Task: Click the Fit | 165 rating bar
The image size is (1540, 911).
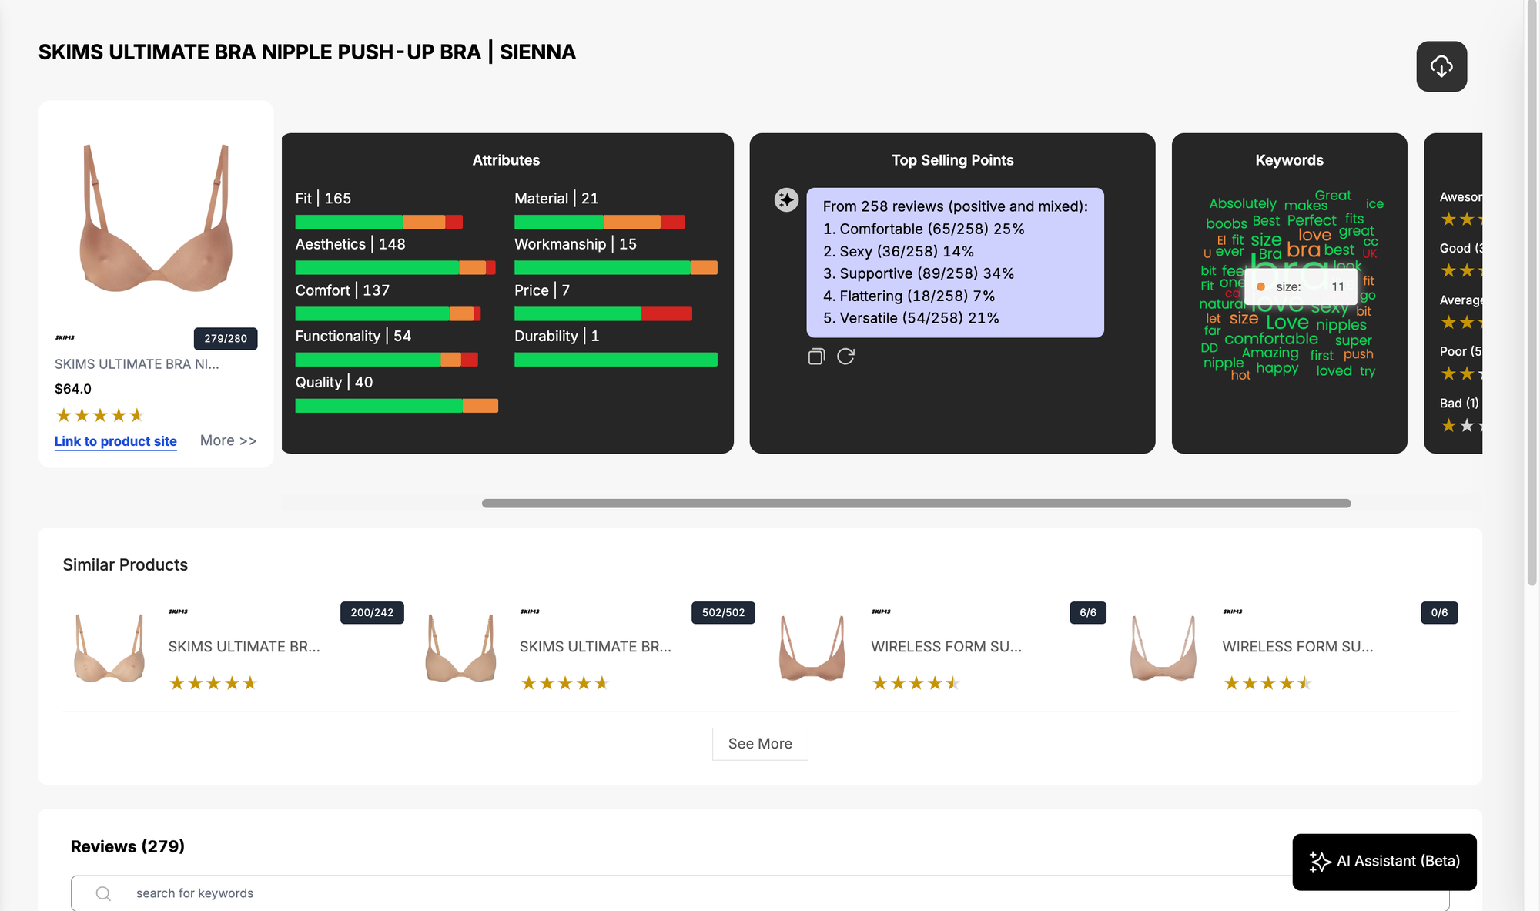Action: click(379, 222)
